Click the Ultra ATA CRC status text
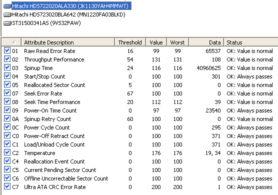 249,187
